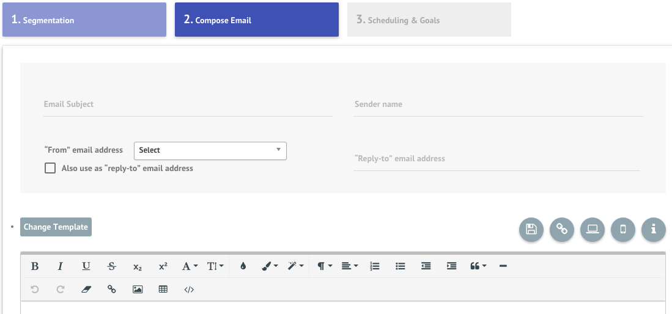Apply Italic formatting
This screenshot has width=672, height=314.
coord(61,266)
